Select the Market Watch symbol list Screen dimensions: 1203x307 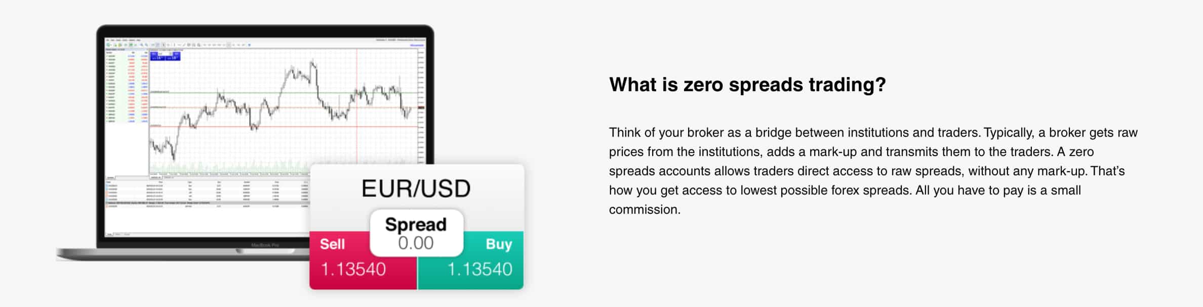127,87
